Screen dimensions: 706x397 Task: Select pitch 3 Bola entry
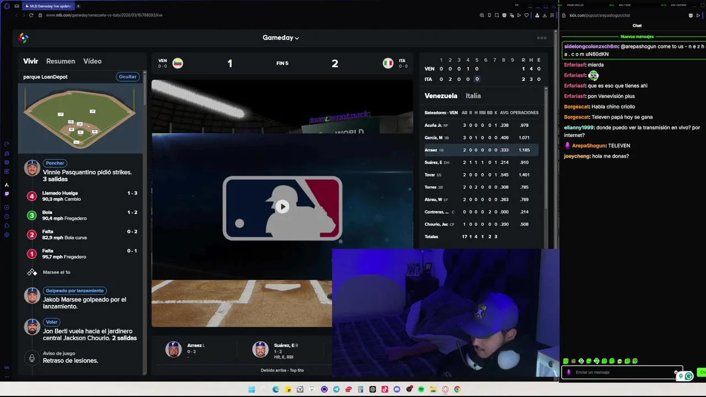[82, 215]
